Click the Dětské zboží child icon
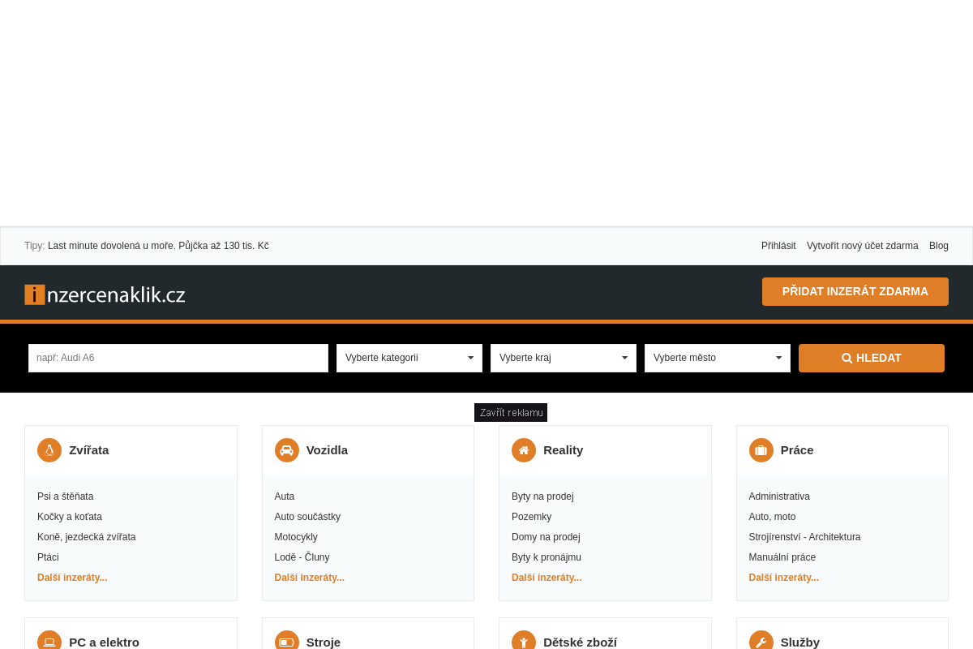The image size is (973, 649). tap(524, 642)
